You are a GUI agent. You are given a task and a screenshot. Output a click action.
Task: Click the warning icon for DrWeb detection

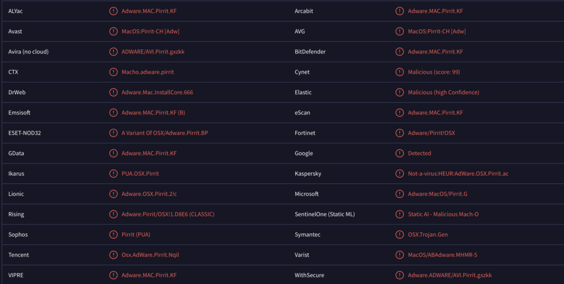tap(113, 92)
